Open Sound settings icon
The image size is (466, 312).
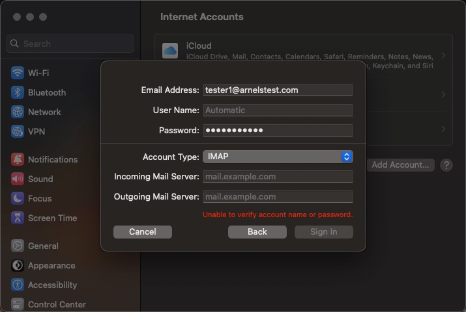point(18,179)
